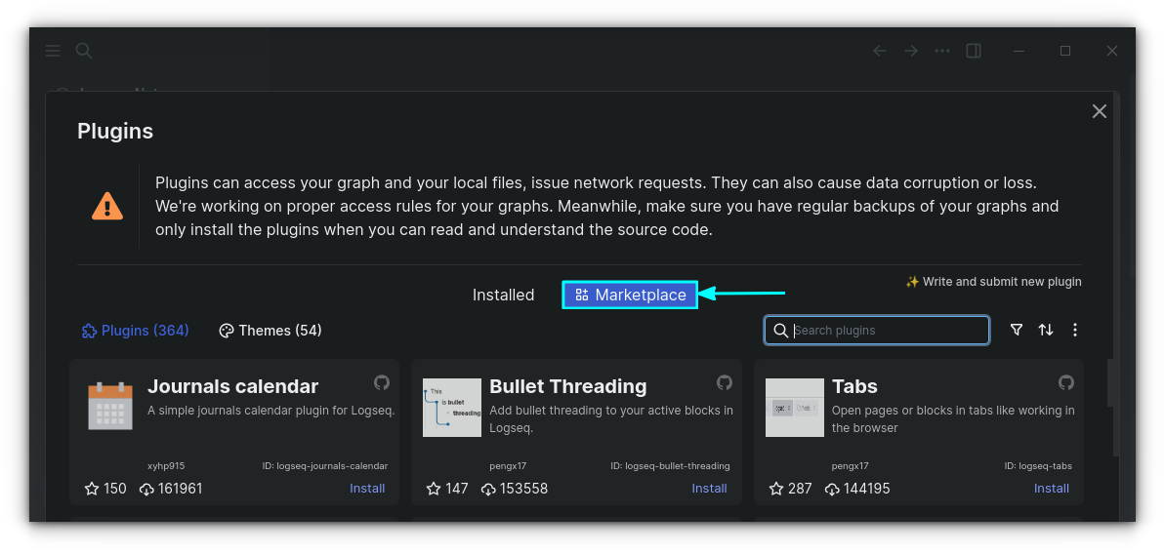This screenshot has height=553, width=1165.
Task: Close the Plugins dialog with X
Action: tap(1100, 111)
